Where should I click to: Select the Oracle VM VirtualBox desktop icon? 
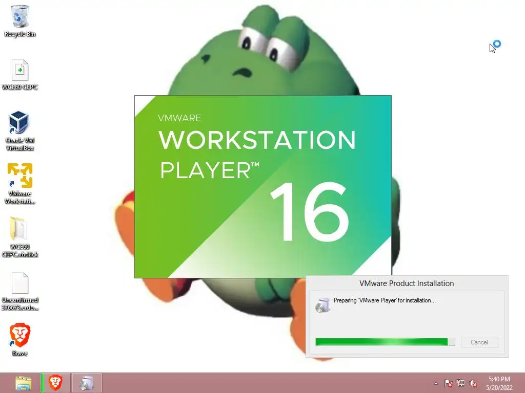coord(20,131)
